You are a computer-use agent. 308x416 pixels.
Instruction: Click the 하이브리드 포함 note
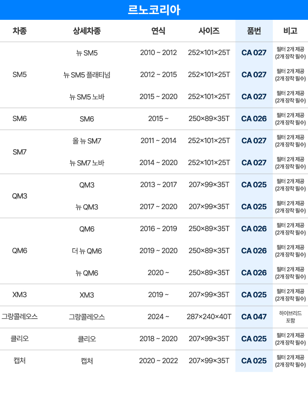[290, 317]
